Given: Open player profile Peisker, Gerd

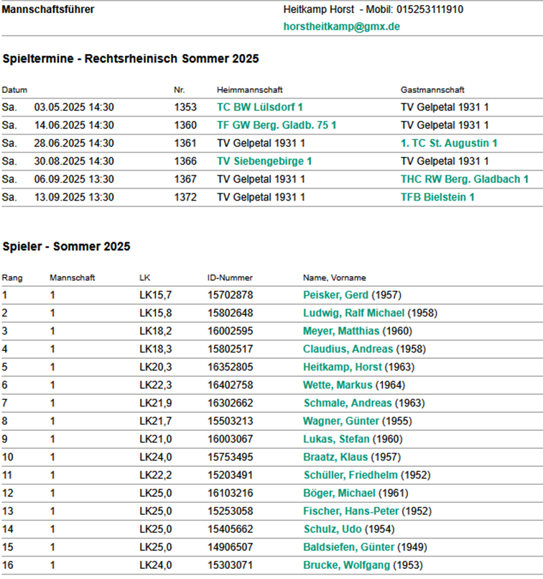Looking at the screenshot, I should pyautogui.click(x=335, y=295).
